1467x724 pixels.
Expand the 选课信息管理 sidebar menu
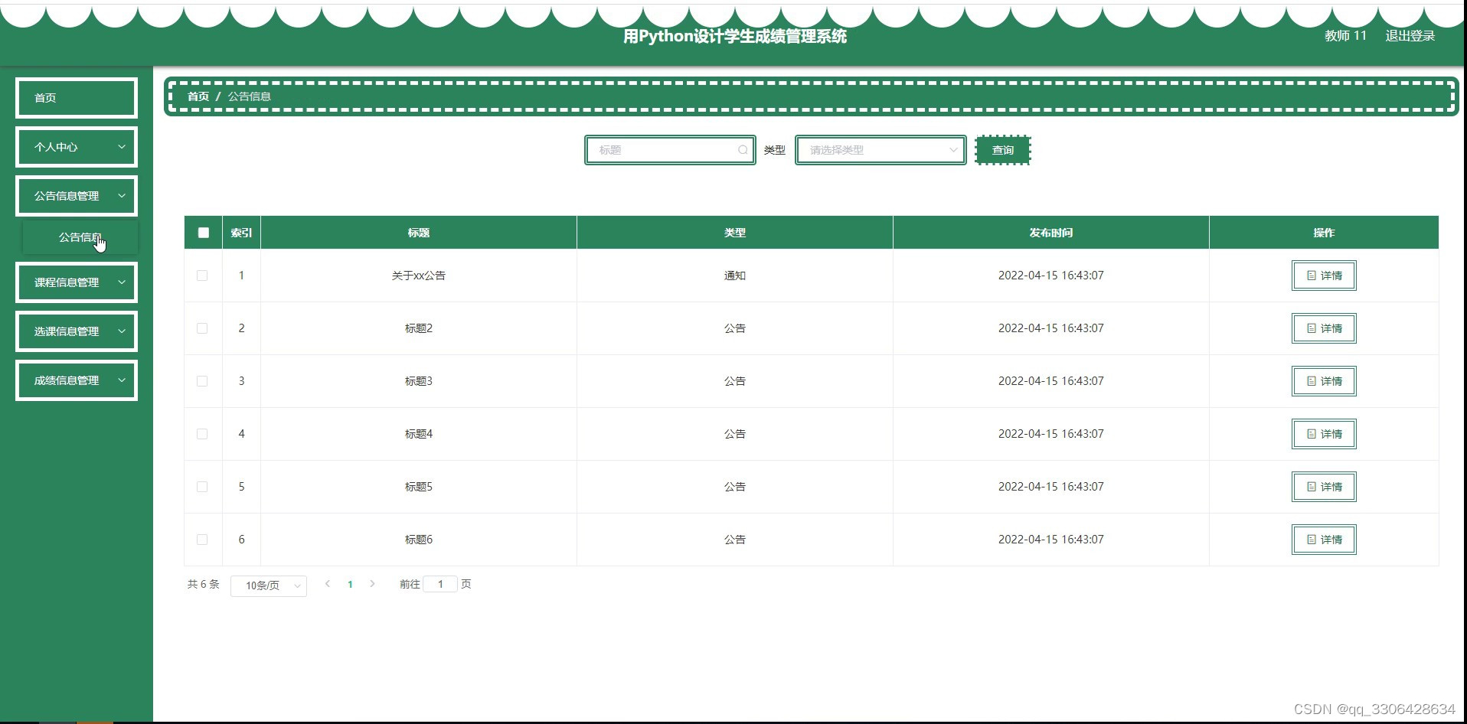pyautogui.click(x=77, y=331)
